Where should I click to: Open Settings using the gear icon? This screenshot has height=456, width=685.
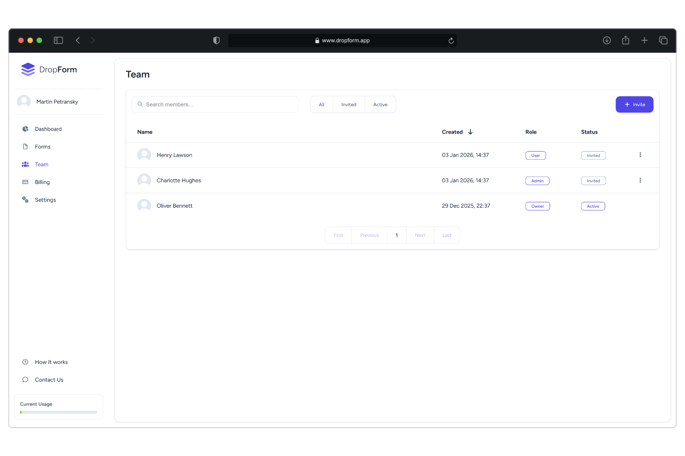point(25,200)
